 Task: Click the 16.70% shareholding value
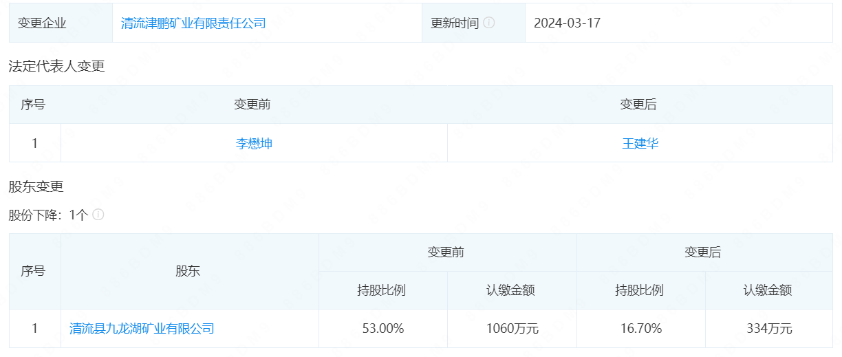[x=641, y=328]
